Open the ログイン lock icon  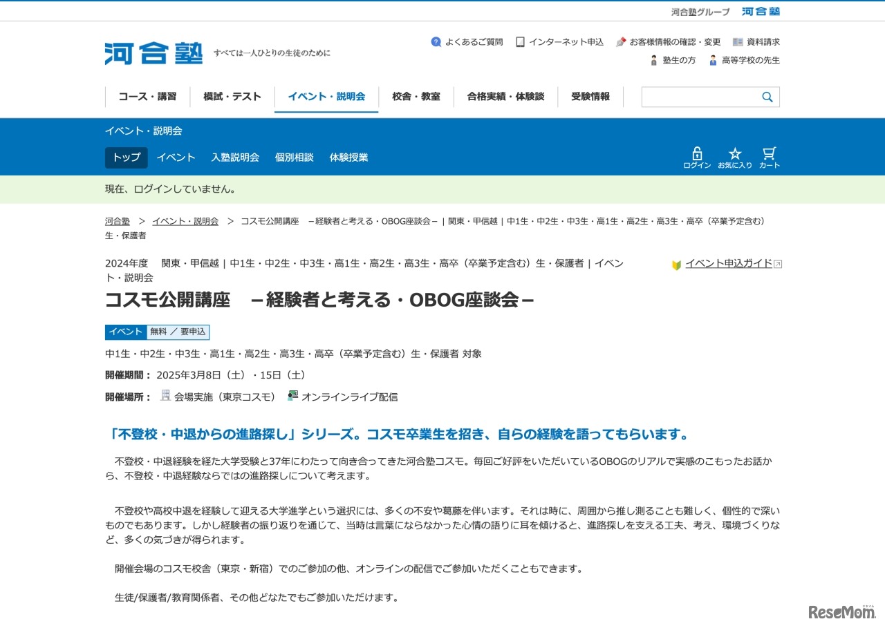[x=696, y=153]
